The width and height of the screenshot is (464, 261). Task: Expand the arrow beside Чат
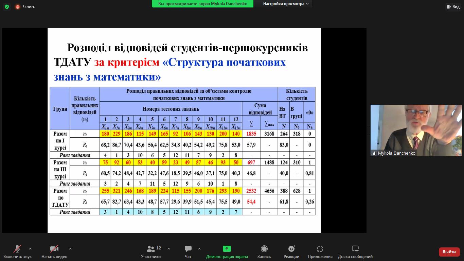(199, 249)
